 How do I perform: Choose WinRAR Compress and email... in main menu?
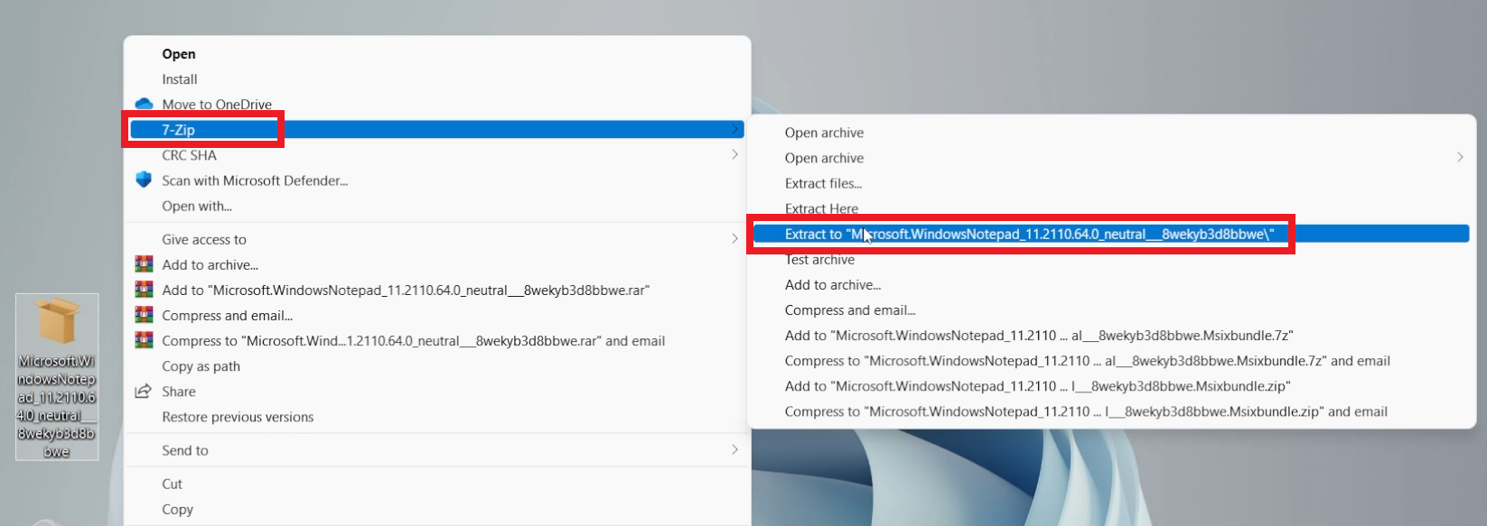pyautogui.click(x=227, y=315)
